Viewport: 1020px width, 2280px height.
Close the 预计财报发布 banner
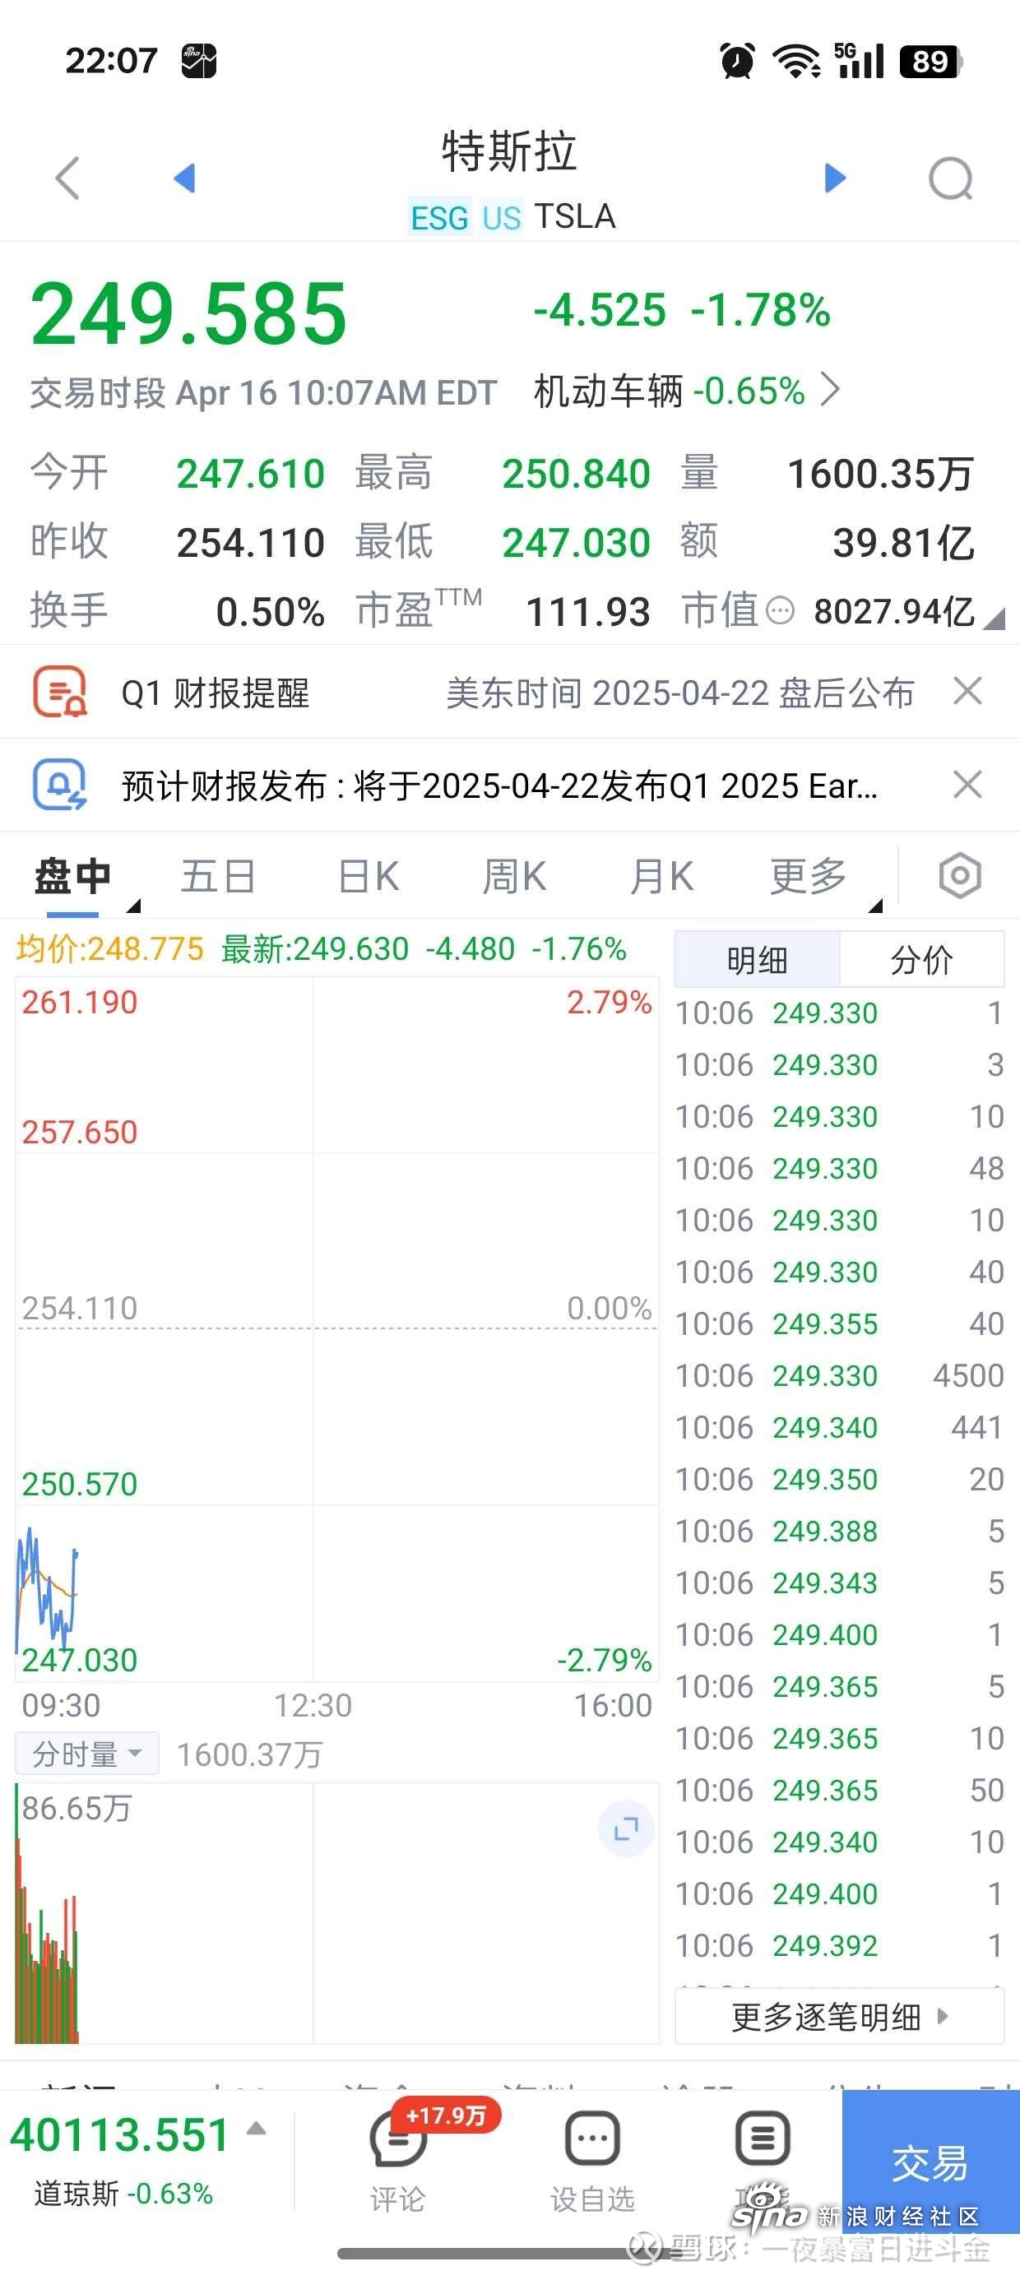967,784
